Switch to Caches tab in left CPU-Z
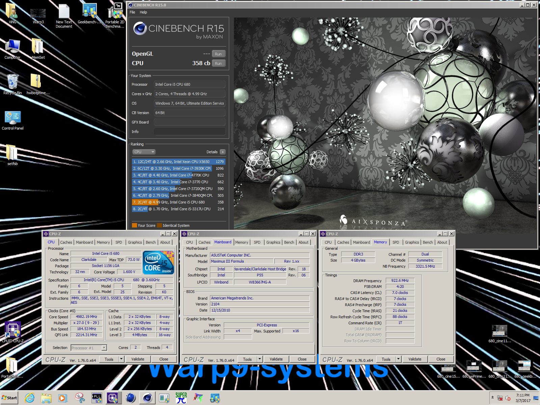Screen dimensions: 540x405 coord(66,242)
